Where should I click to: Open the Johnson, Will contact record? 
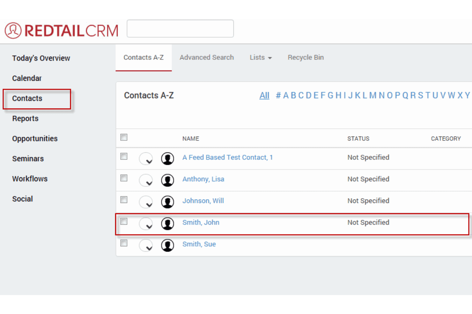203,201
